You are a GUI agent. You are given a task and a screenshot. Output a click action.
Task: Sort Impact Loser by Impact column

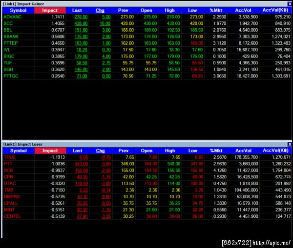click(x=50, y=151)
